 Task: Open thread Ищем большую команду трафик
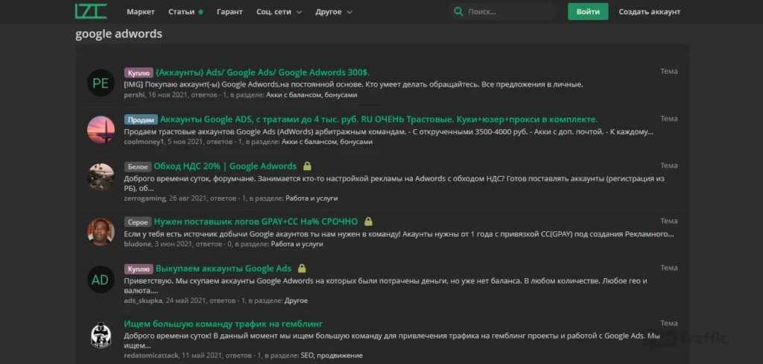tap(224, 324)
